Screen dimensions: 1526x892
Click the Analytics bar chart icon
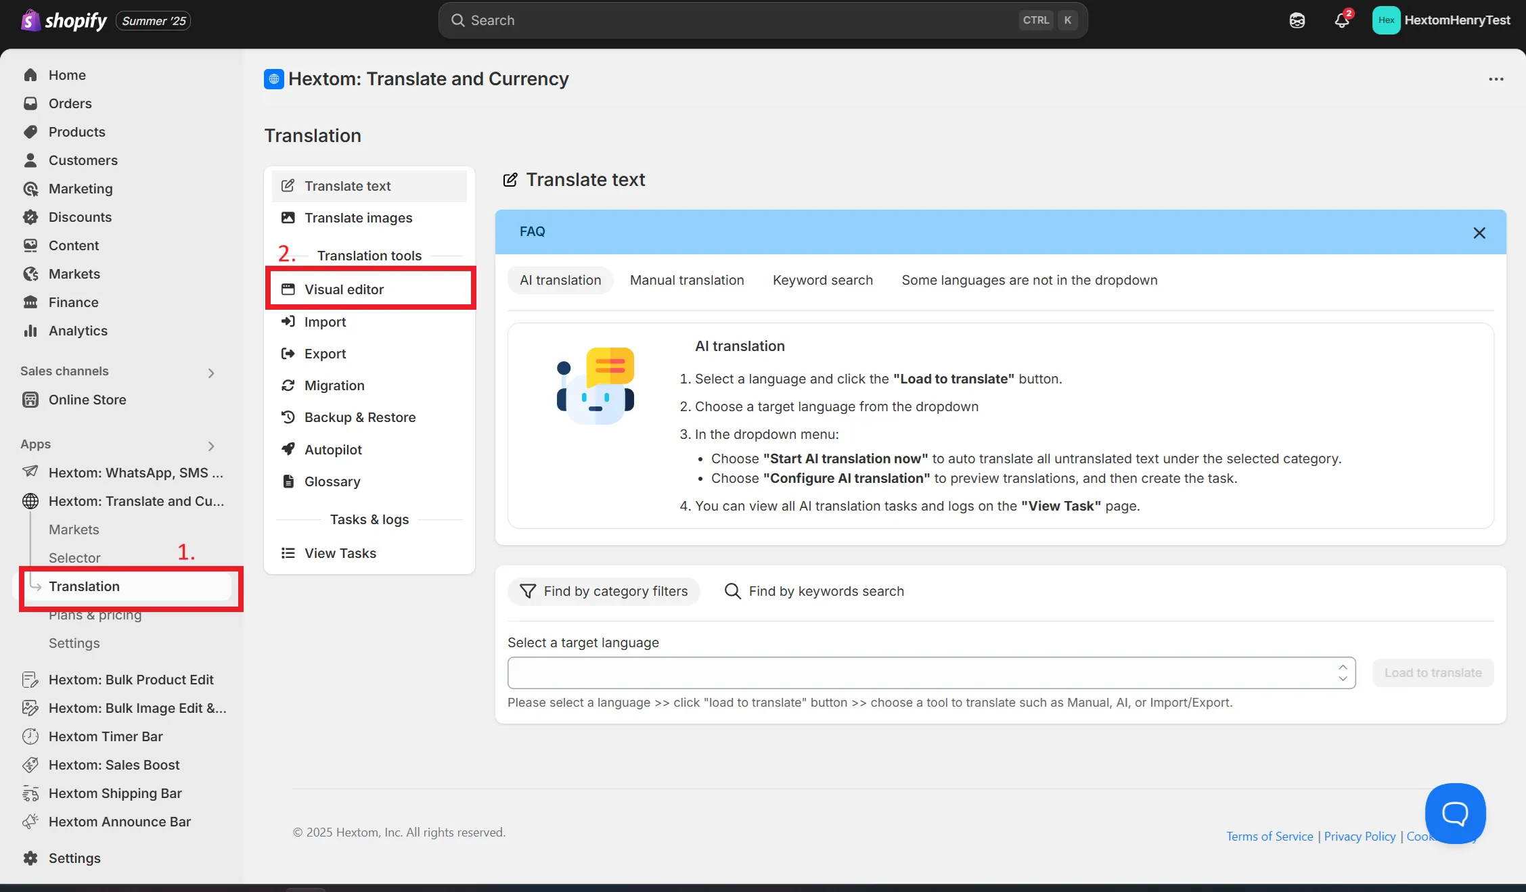tap(30, 331)
